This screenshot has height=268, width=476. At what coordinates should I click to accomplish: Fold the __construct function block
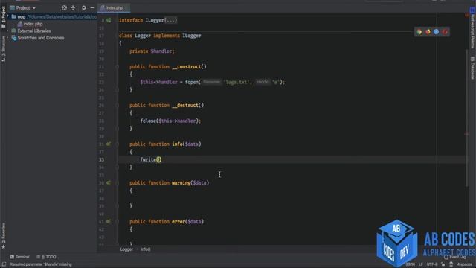(118, 67)
